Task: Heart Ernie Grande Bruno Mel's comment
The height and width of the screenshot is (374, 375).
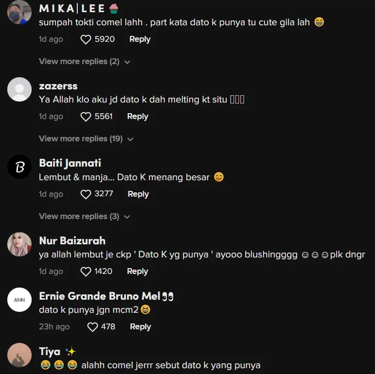Action: [x=92, y=327]
